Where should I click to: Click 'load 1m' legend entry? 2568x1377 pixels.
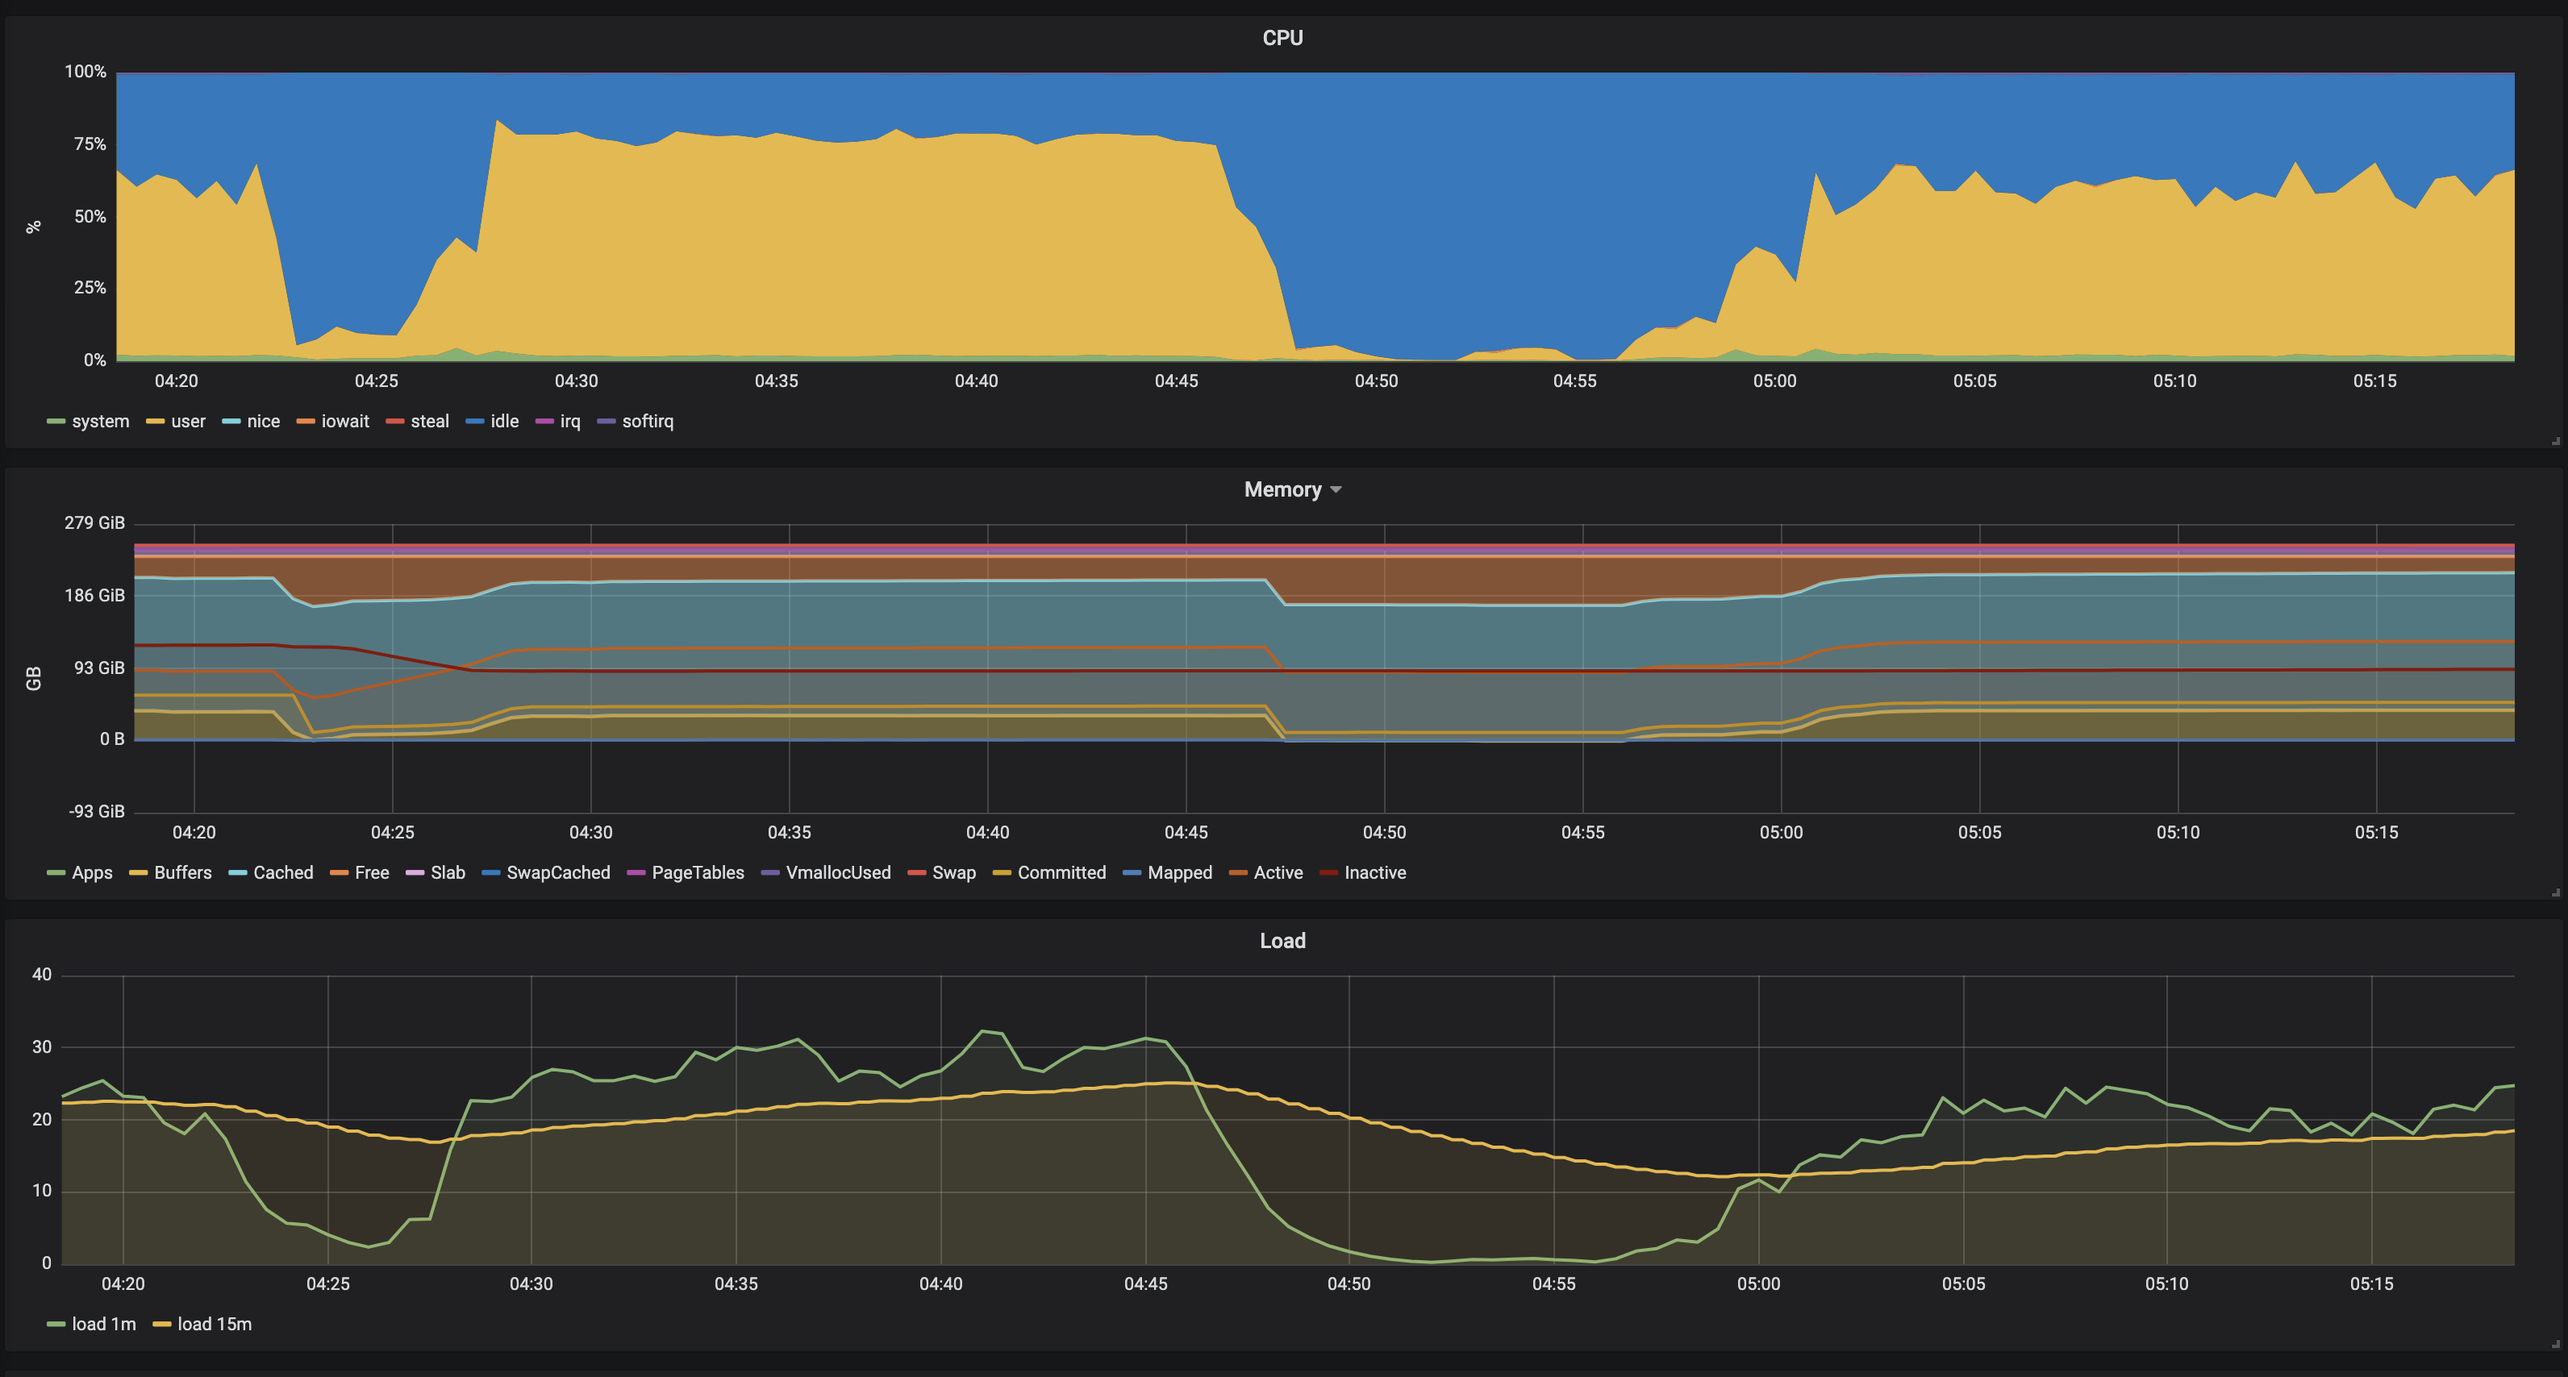pyautogui.click(x=104, y=1324)
